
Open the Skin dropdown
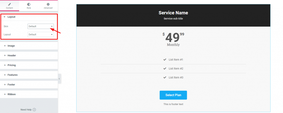[41, 26]
